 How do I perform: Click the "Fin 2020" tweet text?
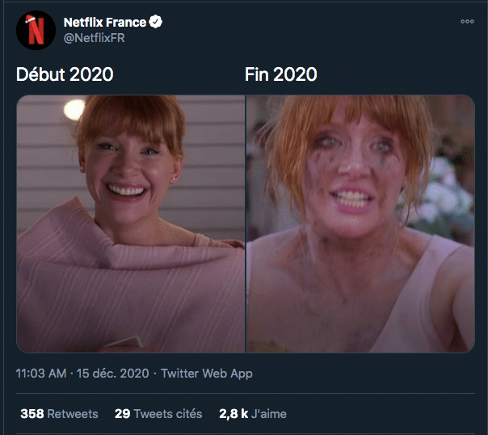tap(280, 75)
